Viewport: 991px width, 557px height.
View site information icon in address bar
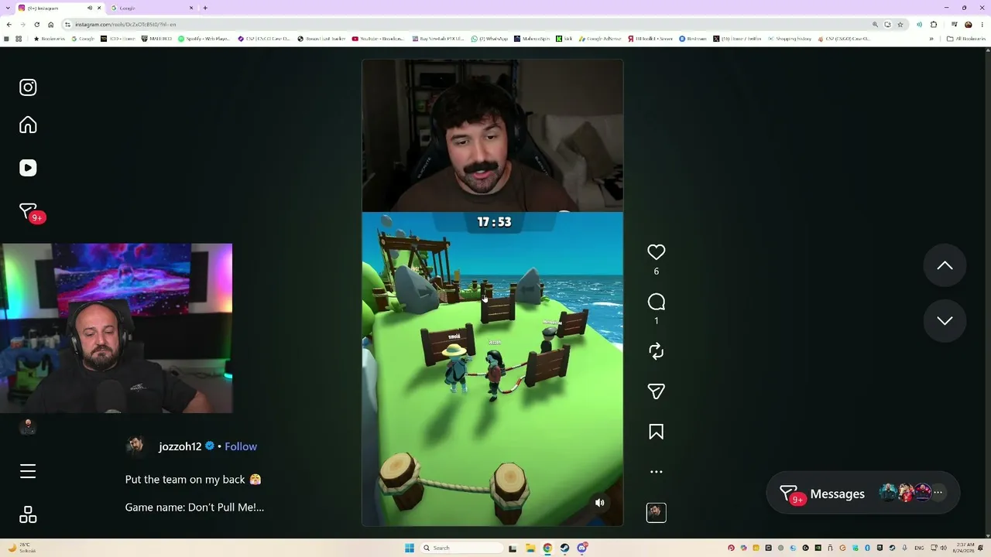point(67,24)
